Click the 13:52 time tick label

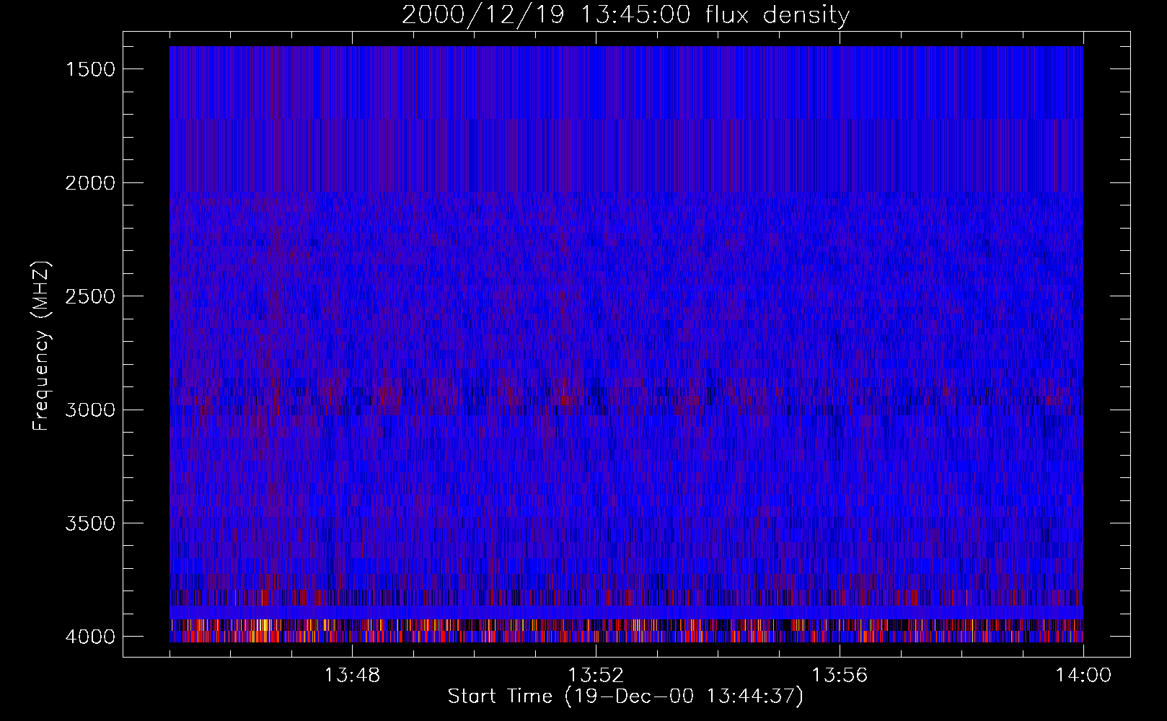(596, 676)
